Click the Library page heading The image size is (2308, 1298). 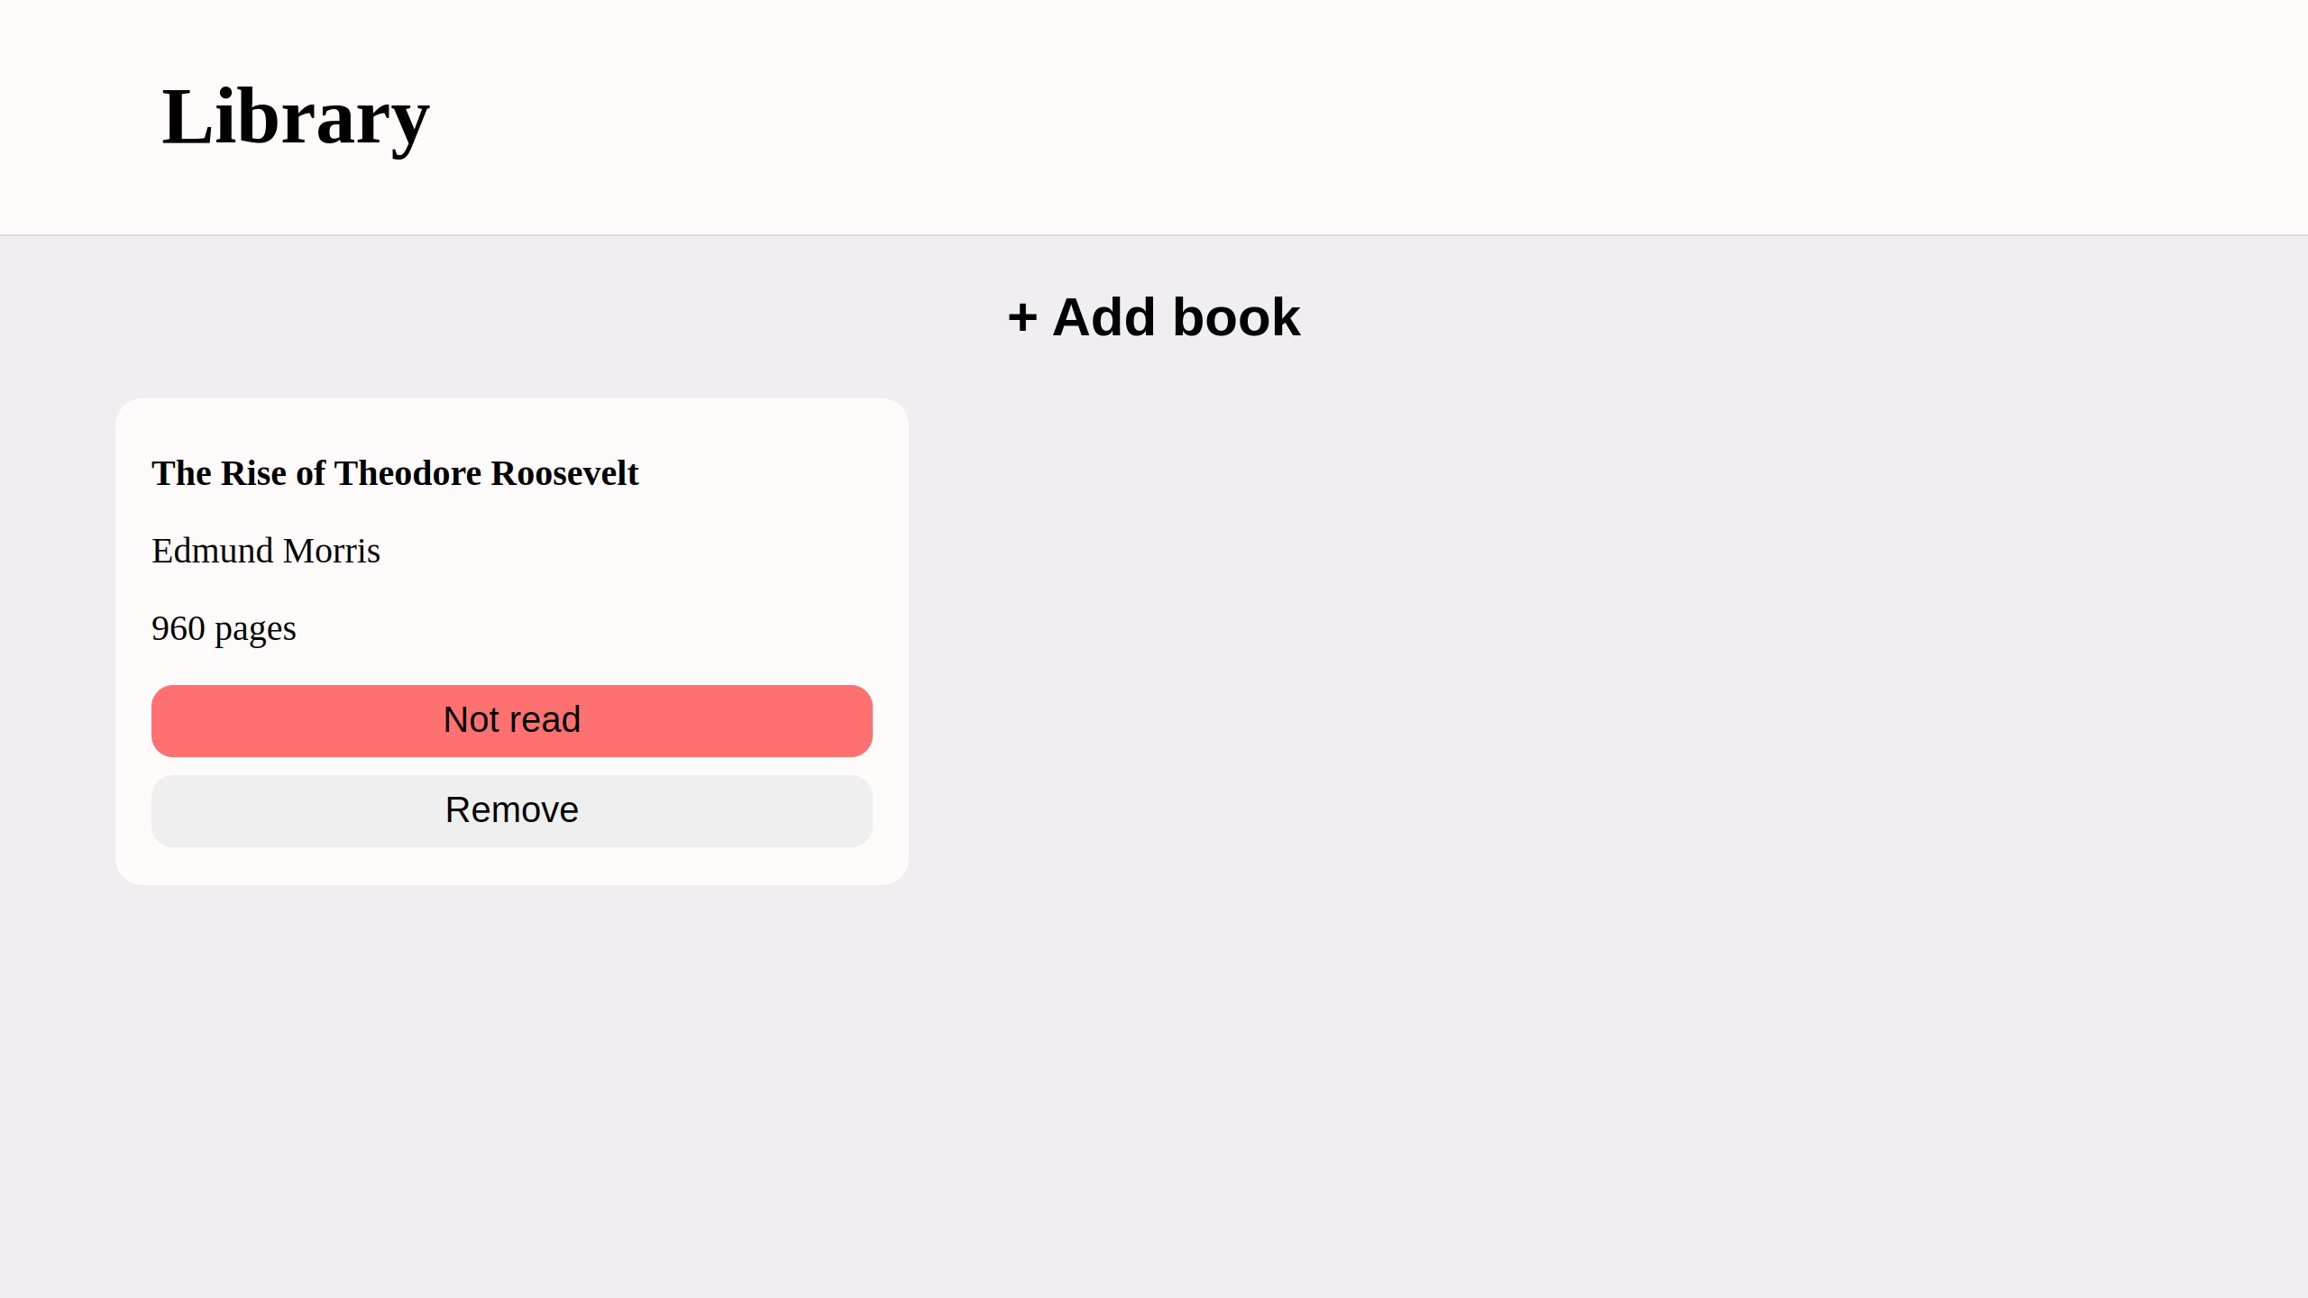tap(296, 117)
